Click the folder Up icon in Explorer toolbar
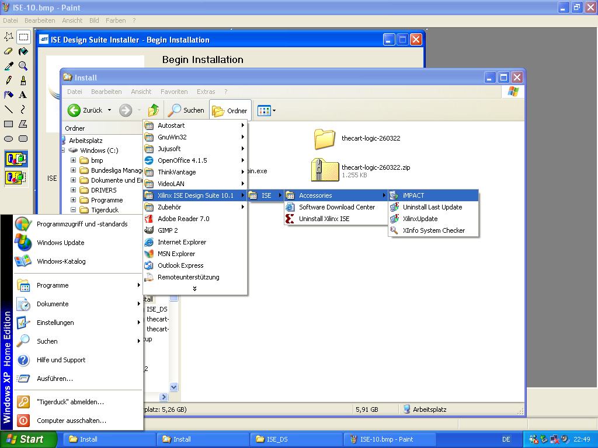The image size is (598, 448). click(x=154, y=110)
